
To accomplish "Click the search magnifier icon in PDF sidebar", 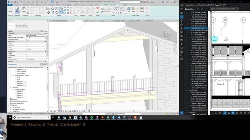I will (x=182, y=55).
